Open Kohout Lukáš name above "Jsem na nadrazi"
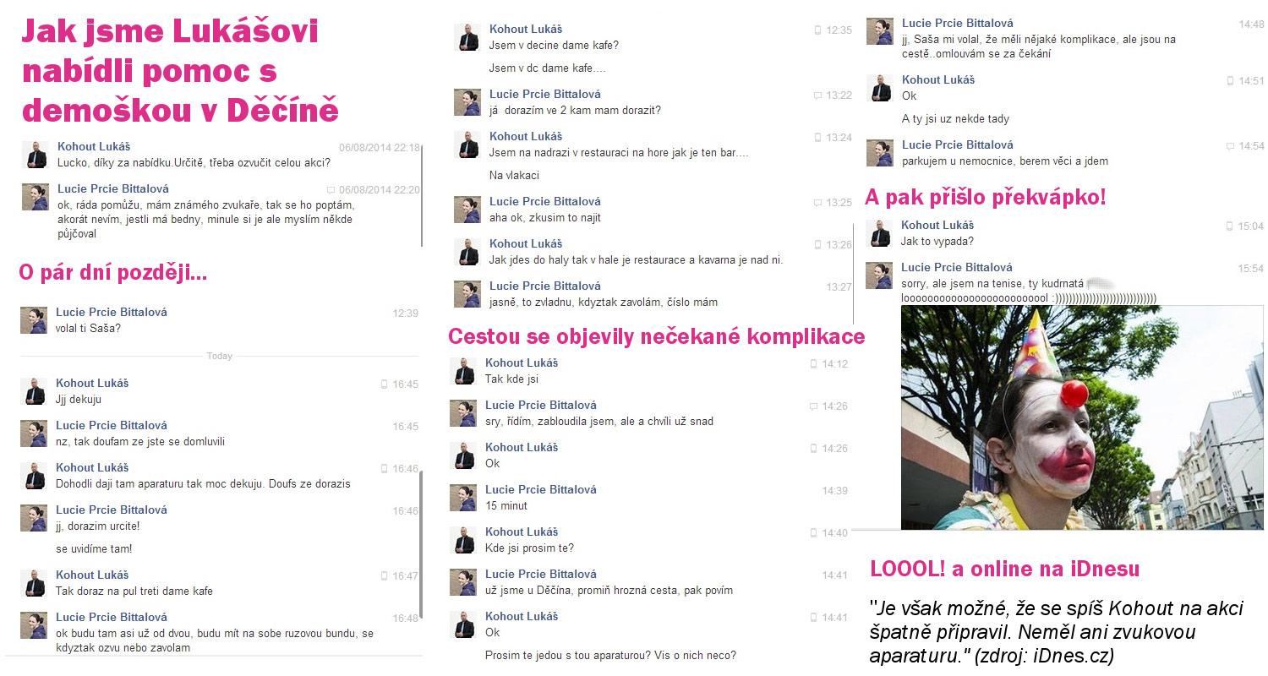The height and width of the screenshot is (676, 1268). click(x=526, y=136)
